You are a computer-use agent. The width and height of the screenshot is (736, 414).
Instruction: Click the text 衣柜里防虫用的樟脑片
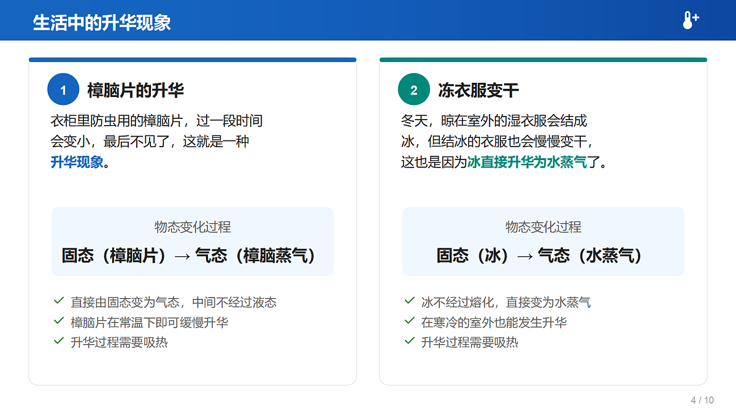pyautogui.click(x=115, y=121)
